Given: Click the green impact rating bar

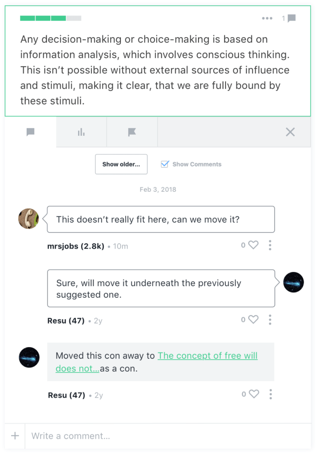Looking at the screenshot, I should click(x=51, y=18).
